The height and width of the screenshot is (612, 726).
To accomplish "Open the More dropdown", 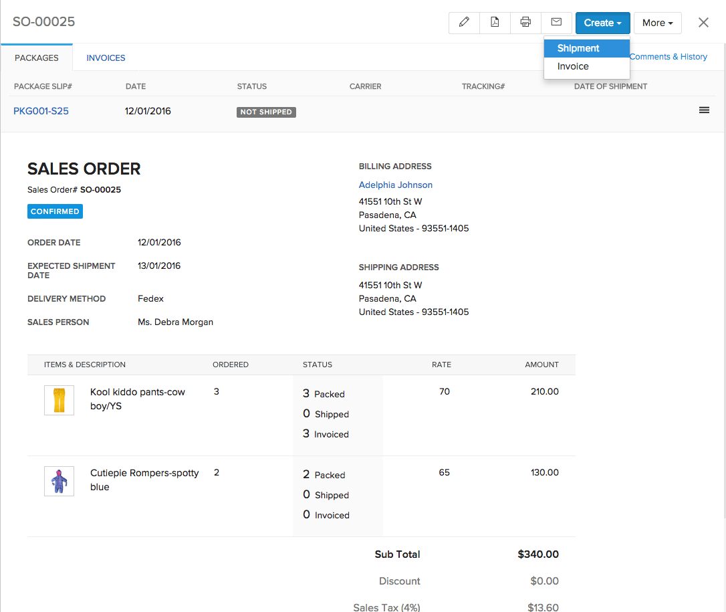I will coord(657,22).
